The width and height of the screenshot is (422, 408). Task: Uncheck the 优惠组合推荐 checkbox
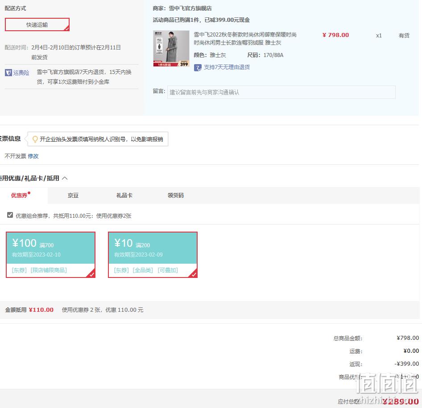coord(10,215)
